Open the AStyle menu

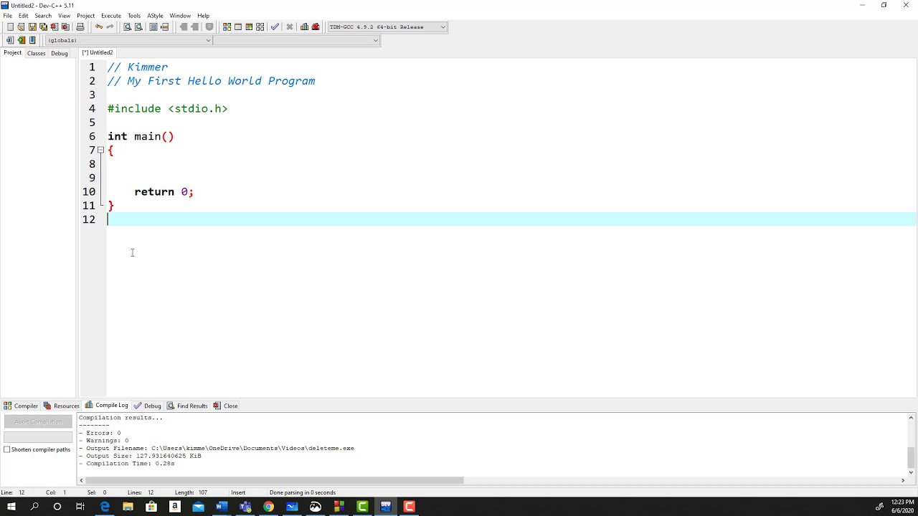155,15
